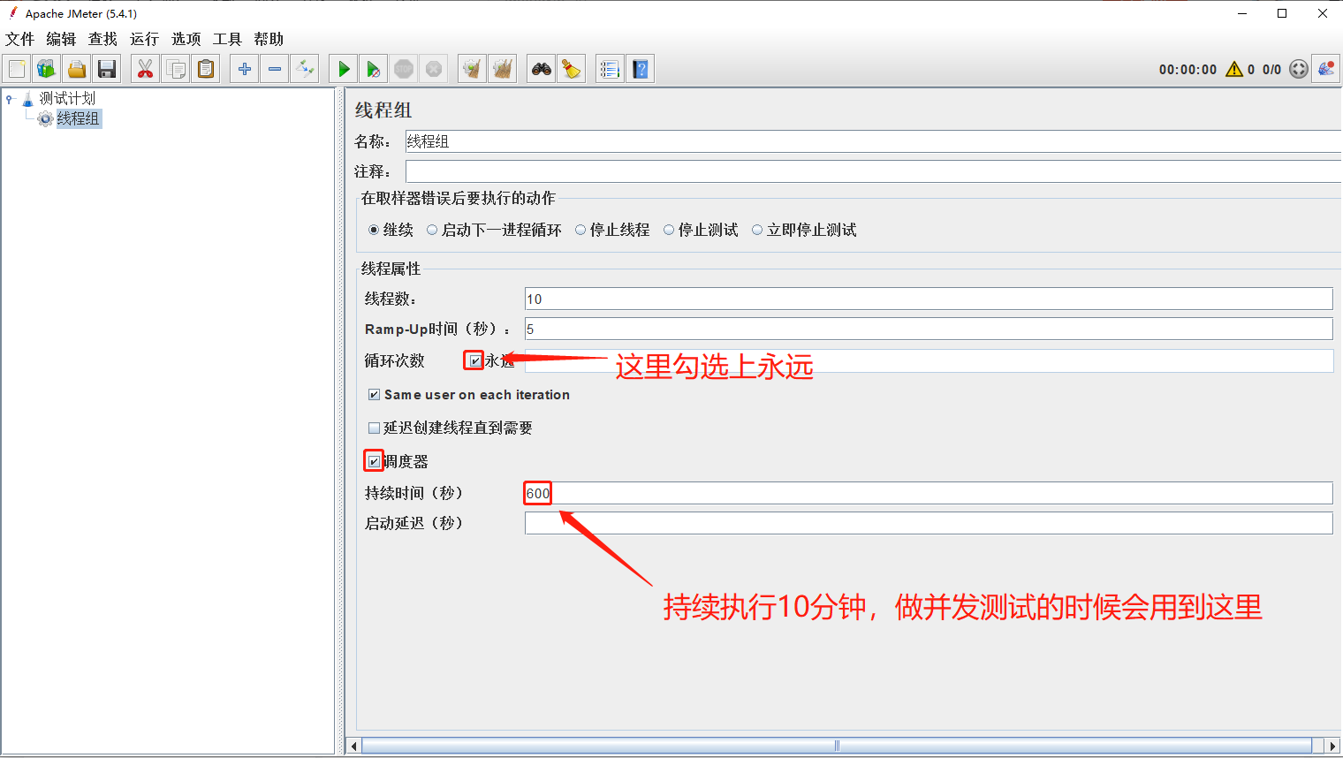
Task: Open Search with binoculars icon
Action: coord(542,69)
